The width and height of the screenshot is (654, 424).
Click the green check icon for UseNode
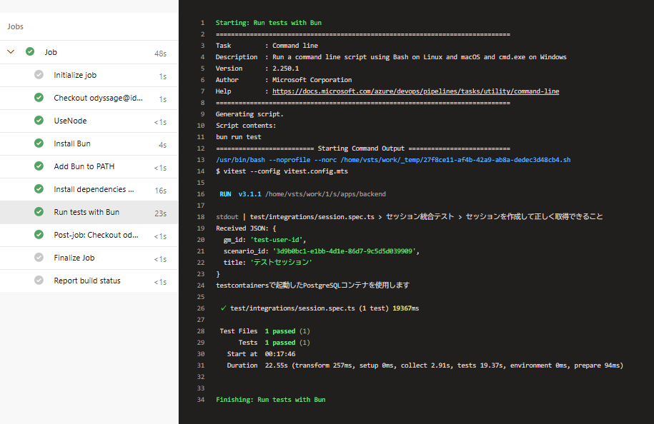click(x=39, y=121)
